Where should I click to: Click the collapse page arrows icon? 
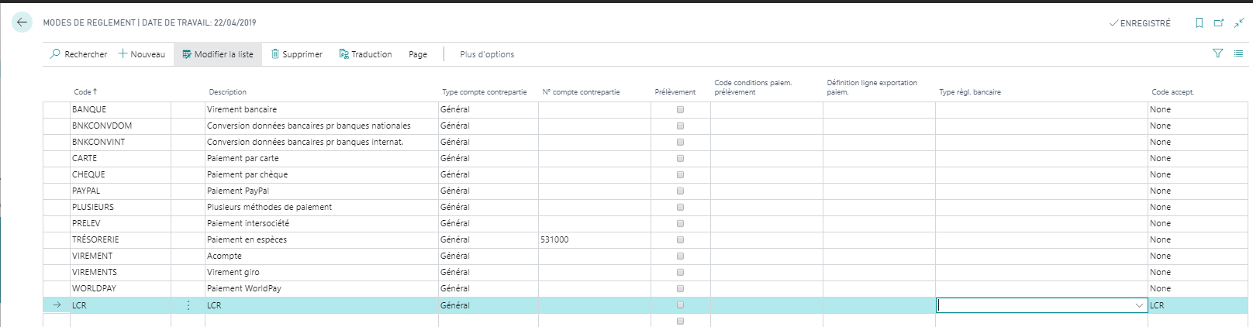pos(1239,23)
